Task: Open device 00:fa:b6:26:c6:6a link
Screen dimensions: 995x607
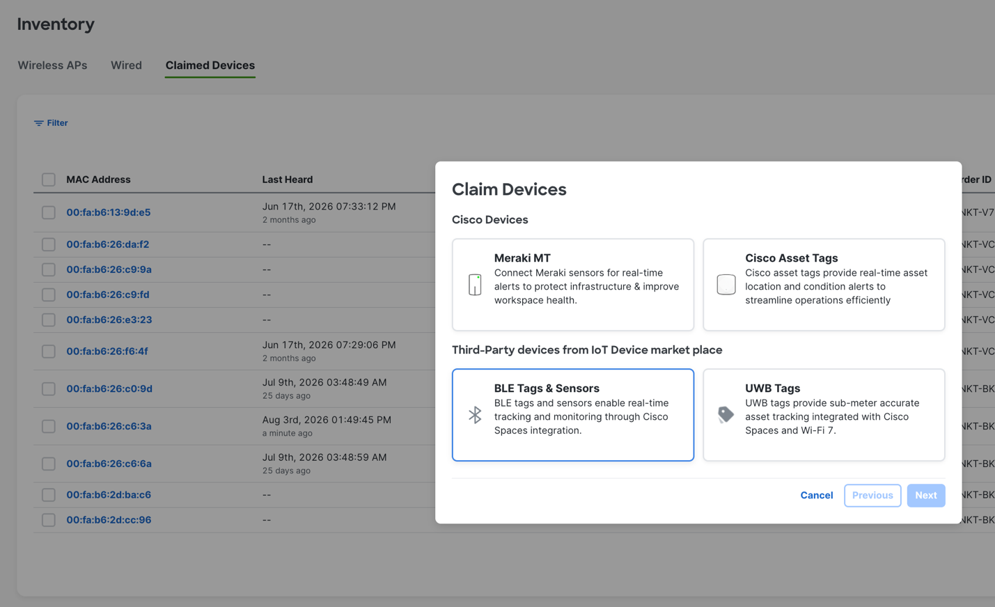Action: point(109,464)
